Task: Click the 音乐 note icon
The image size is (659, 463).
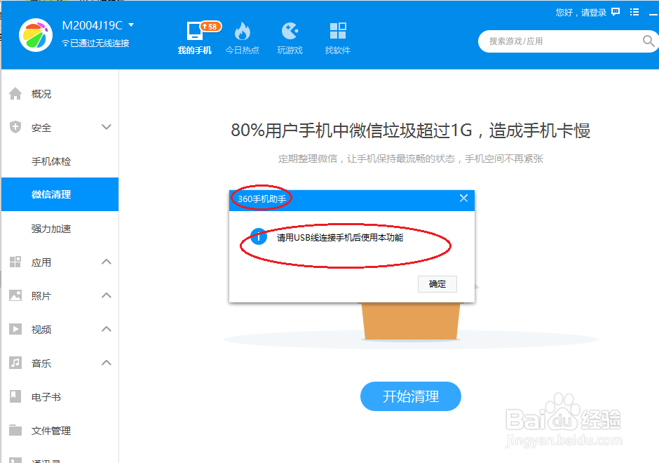Action: tap(15, 363)
